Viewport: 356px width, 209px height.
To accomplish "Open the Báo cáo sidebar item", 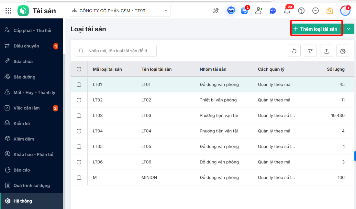I will [x=22, y=170].
